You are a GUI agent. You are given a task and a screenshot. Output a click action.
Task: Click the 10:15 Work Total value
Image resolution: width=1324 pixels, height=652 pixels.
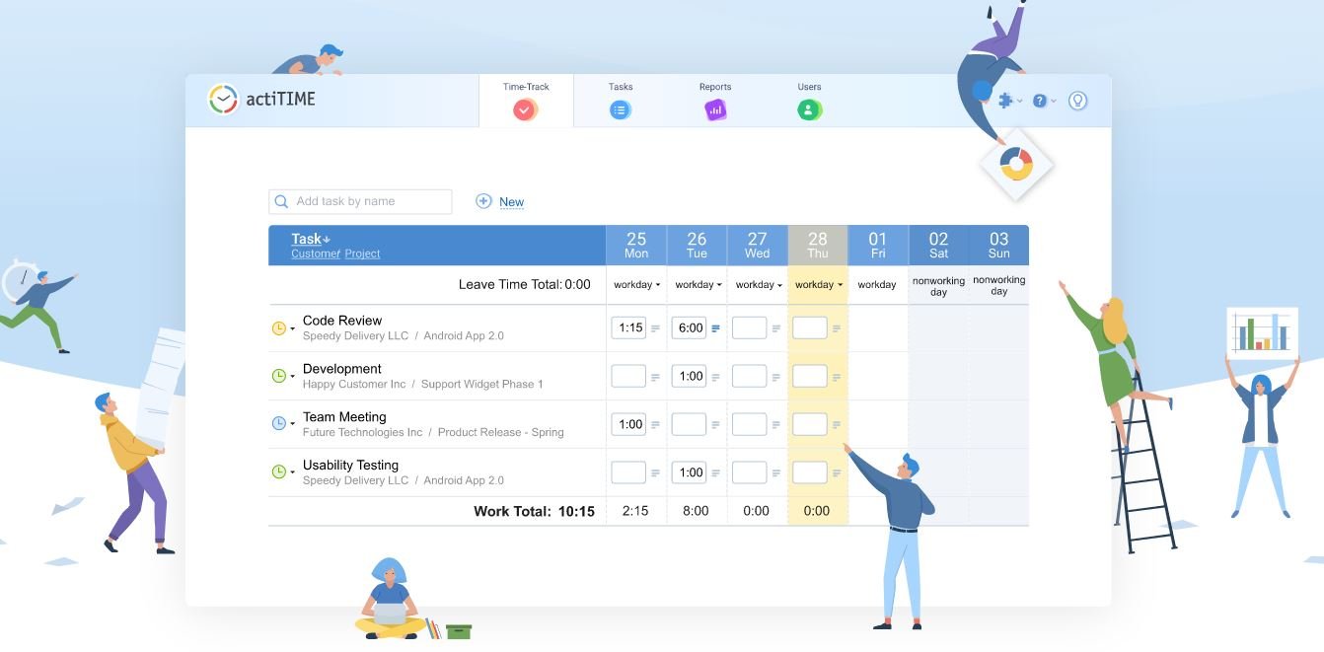[x=576, y=511]
